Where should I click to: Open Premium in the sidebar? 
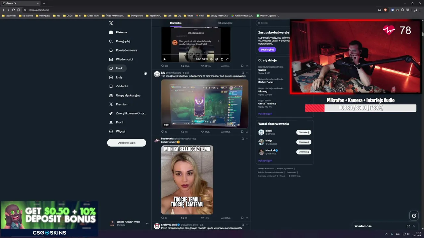(119, 104)
